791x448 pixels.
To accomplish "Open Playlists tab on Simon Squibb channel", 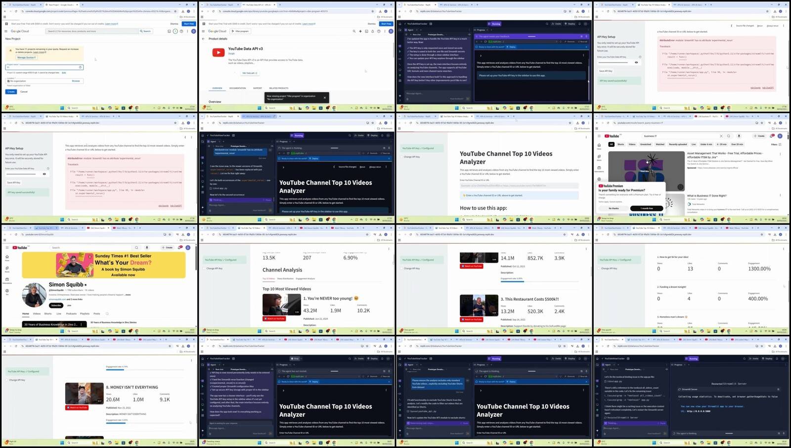I will pos(85,314).
